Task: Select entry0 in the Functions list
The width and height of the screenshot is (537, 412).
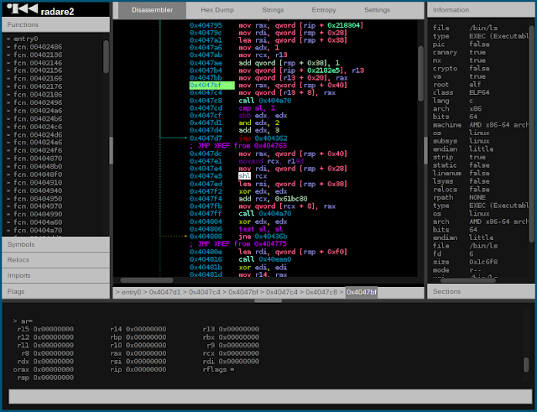Action: [26, 39]
